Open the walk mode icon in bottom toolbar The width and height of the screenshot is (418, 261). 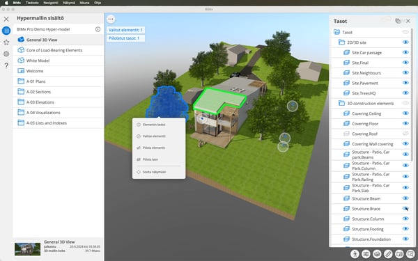tap(355, 254)
